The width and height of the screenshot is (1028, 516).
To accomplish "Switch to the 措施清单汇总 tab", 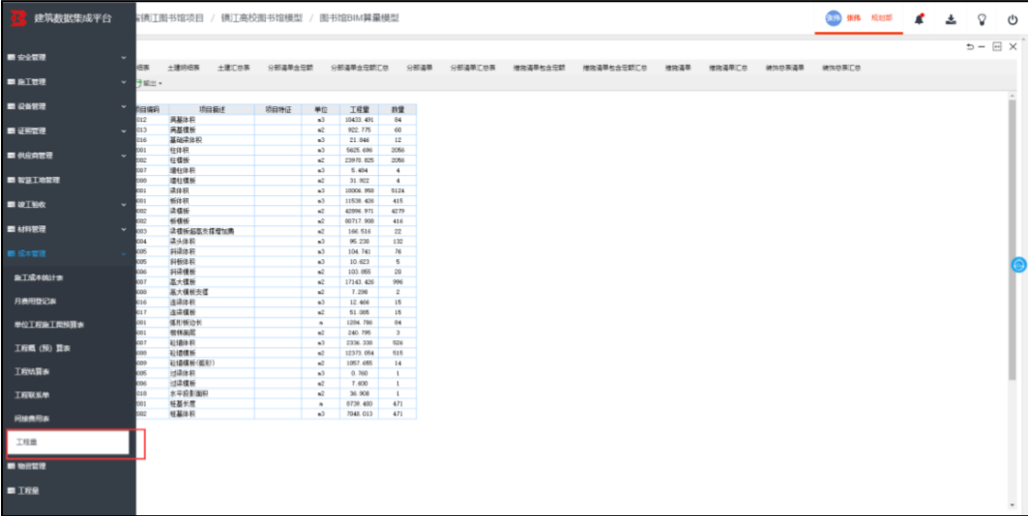I will click(728, 68).
